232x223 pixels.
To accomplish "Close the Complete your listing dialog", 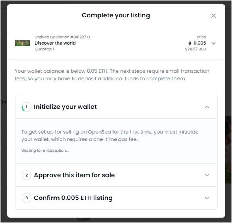I will pyautogui.click(x=213, y=16).
